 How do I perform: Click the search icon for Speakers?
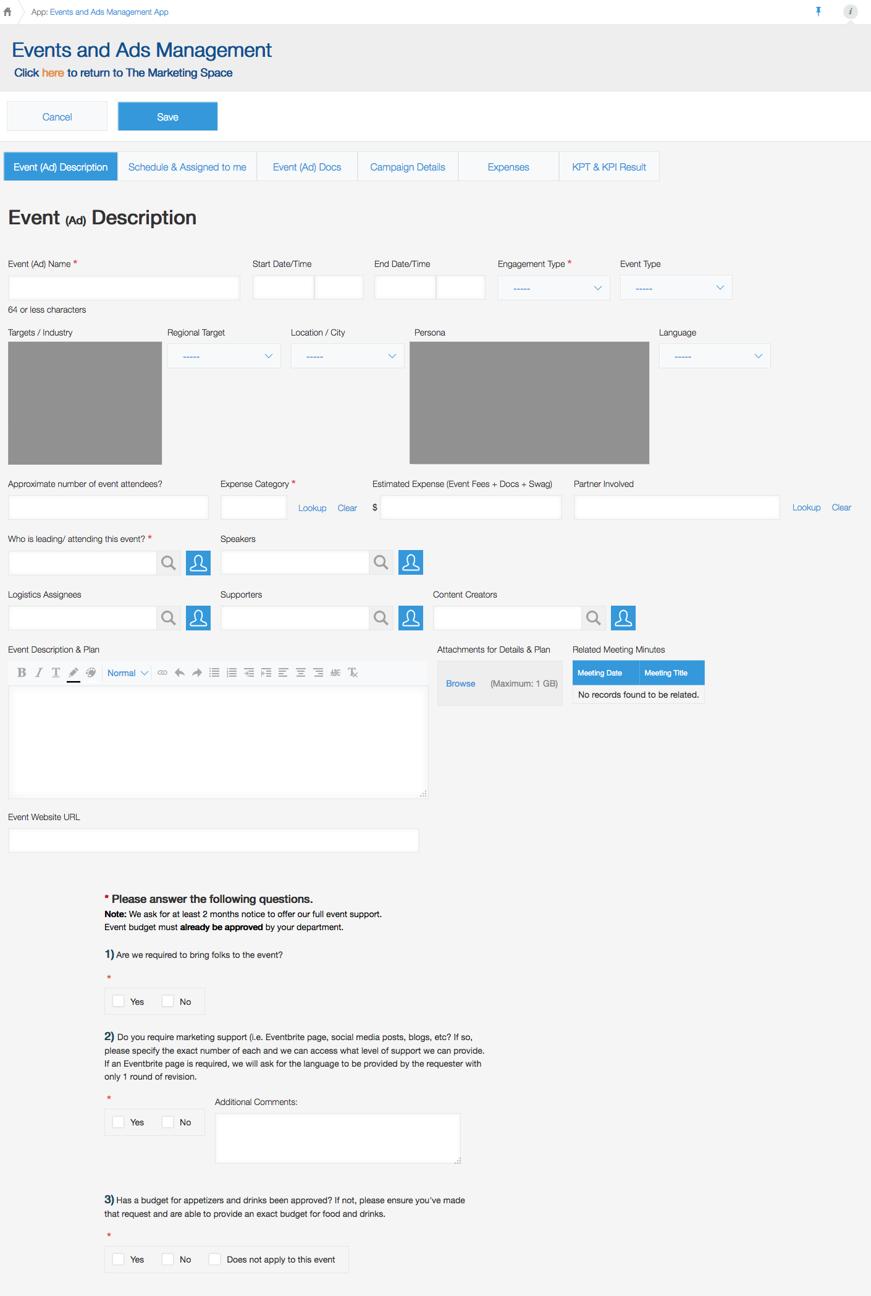pos(381,562)
